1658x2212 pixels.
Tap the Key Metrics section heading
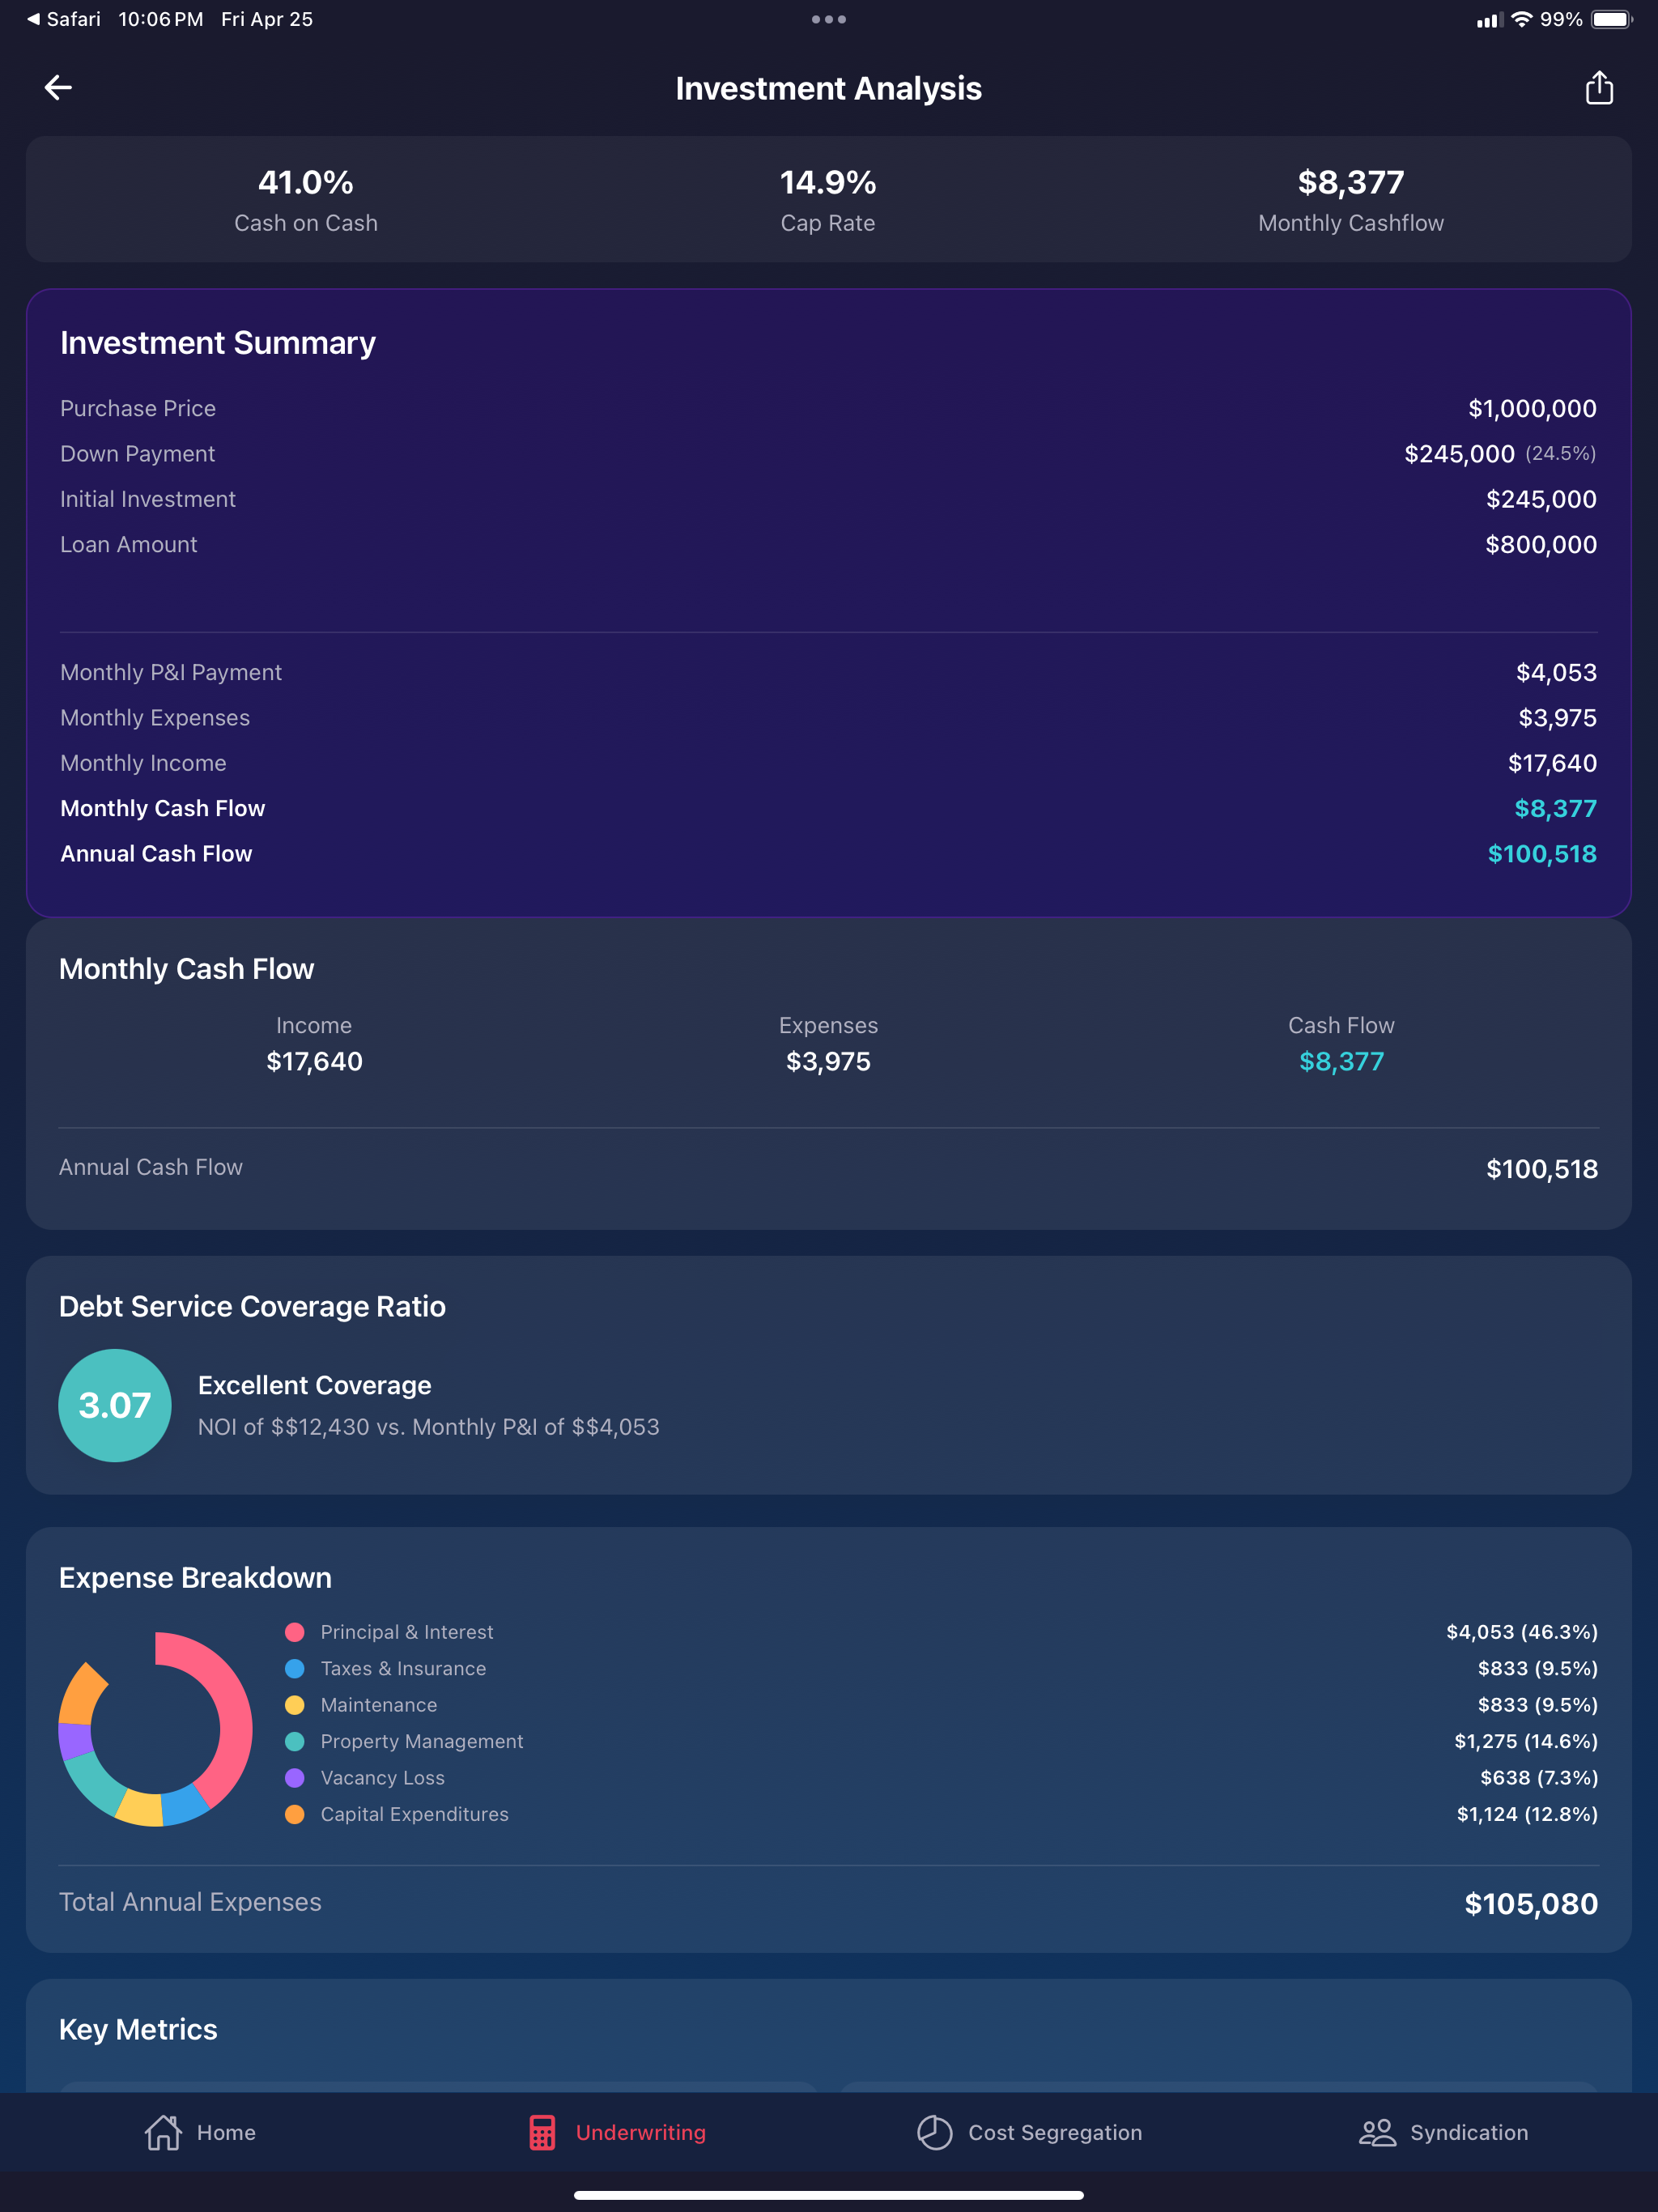[x=138, y=2029]
